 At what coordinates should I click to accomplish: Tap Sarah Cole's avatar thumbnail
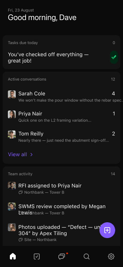[12, 94]
